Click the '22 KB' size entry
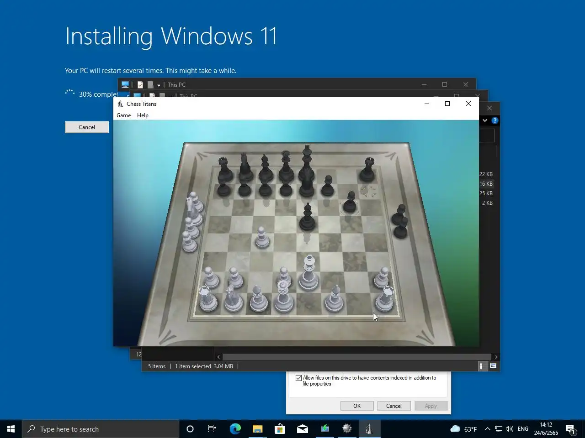Screen dimensions: 585x438 [x=486, y=174]
